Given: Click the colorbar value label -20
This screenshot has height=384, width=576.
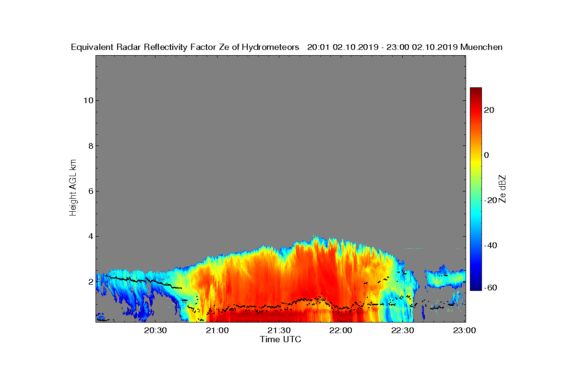Looking at the screenshot, I should (x=490, y=200).
